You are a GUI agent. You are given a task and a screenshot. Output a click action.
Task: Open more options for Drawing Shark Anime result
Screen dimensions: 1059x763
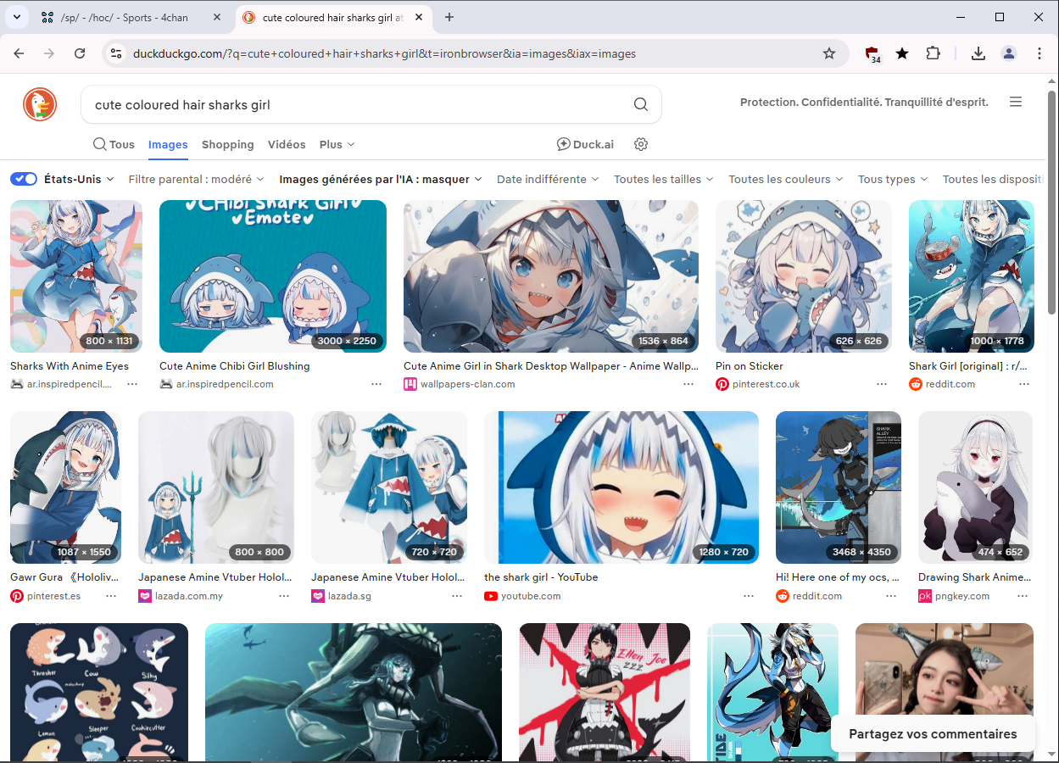[1023, 596]
